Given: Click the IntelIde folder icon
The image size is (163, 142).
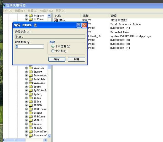Looking at the screenshot, I should pyautogui.click(x=31, y=79).
